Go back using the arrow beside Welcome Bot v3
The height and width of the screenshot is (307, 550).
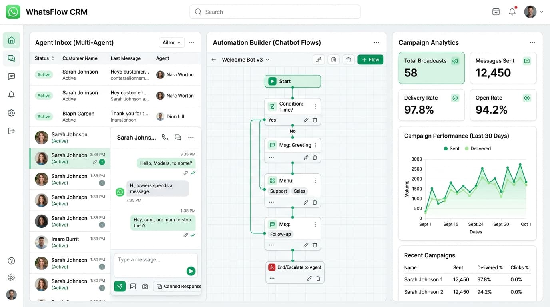(x=214, y=60)
